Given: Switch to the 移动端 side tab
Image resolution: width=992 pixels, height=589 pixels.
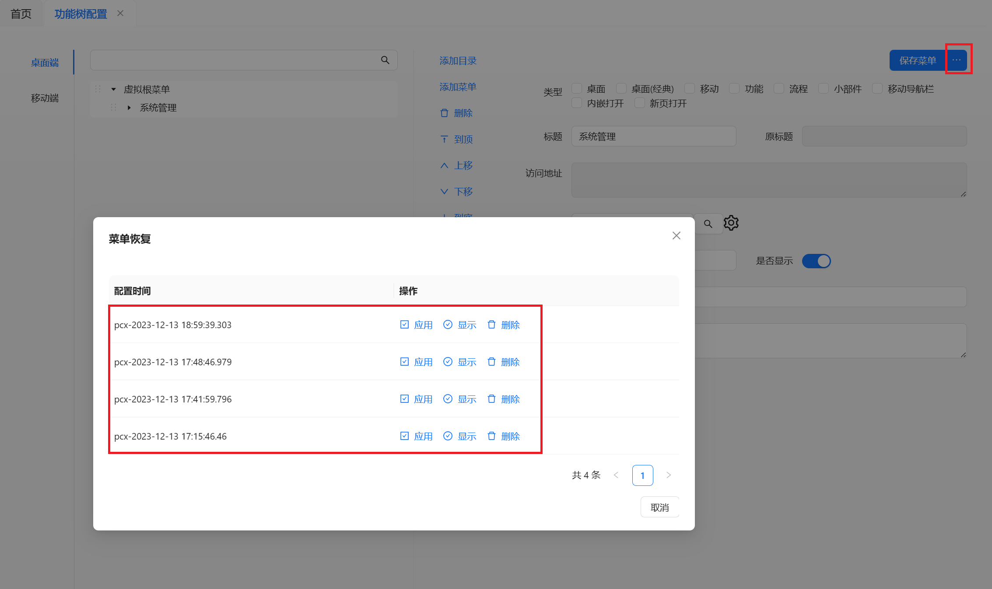Looking at the screenshot, I should pyautogui.click(x=45, y=98).
